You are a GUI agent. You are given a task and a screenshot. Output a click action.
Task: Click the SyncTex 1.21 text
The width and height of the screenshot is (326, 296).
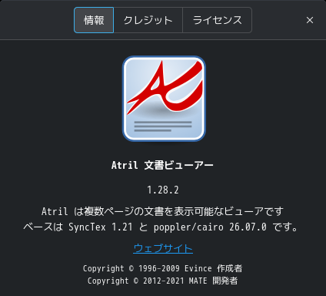(x=101, y=227)
